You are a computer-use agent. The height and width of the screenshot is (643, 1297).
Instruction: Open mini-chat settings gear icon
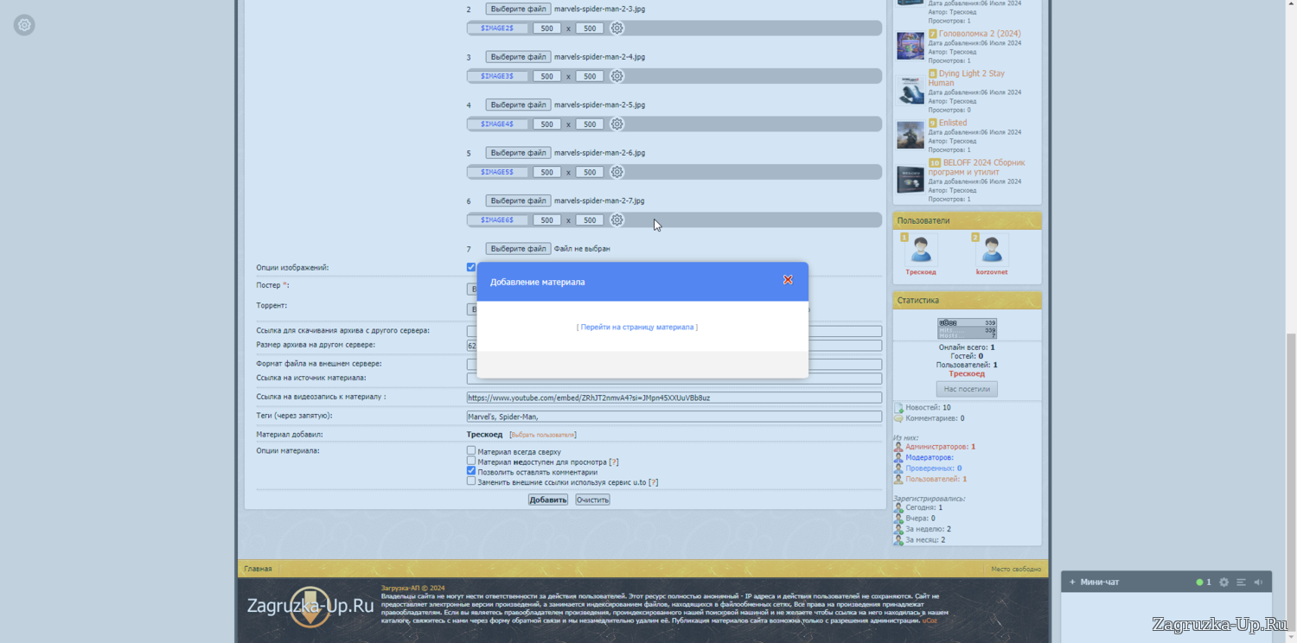(x=1224, y=583)
